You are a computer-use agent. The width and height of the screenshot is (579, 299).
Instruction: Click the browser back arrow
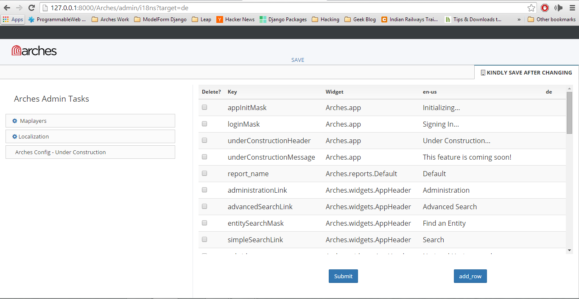pyautogui.click(x=7, y=8)
